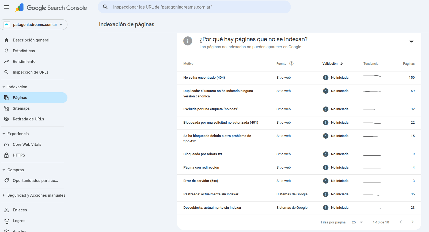The height and width of the screenshot is (232, 429).
Task: Click 'No iniciada' status for 401 row
Action: pyautogui.click(x=340, y=123)
